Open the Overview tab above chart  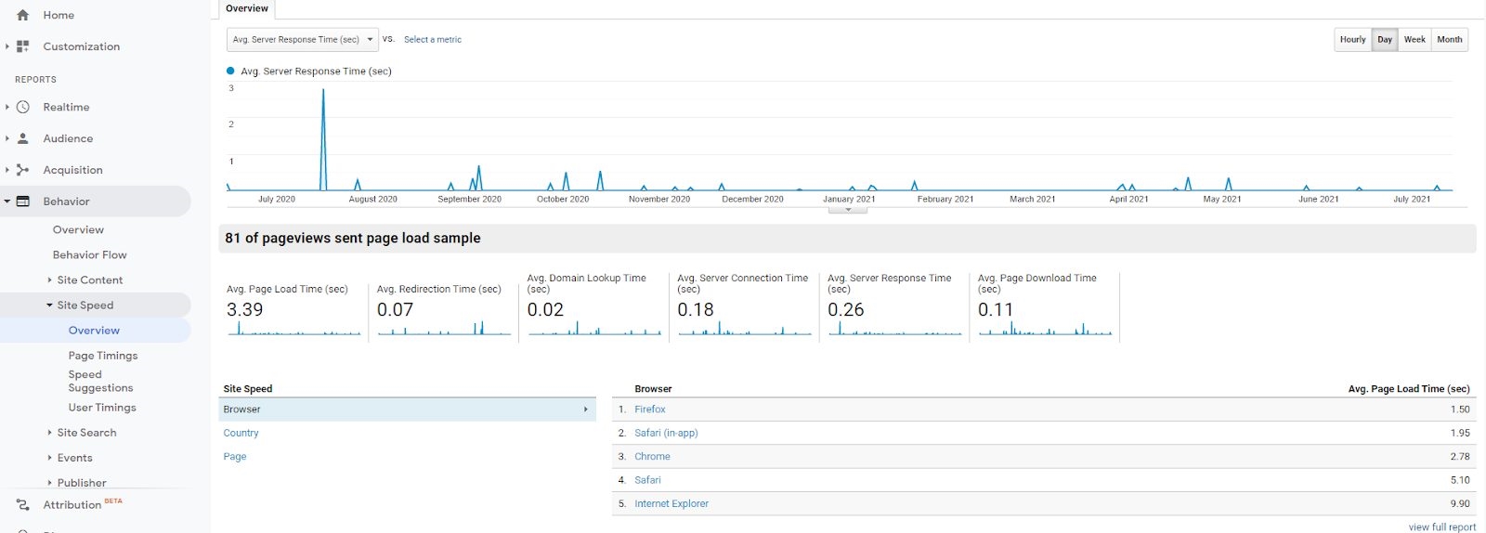[247, 8]
